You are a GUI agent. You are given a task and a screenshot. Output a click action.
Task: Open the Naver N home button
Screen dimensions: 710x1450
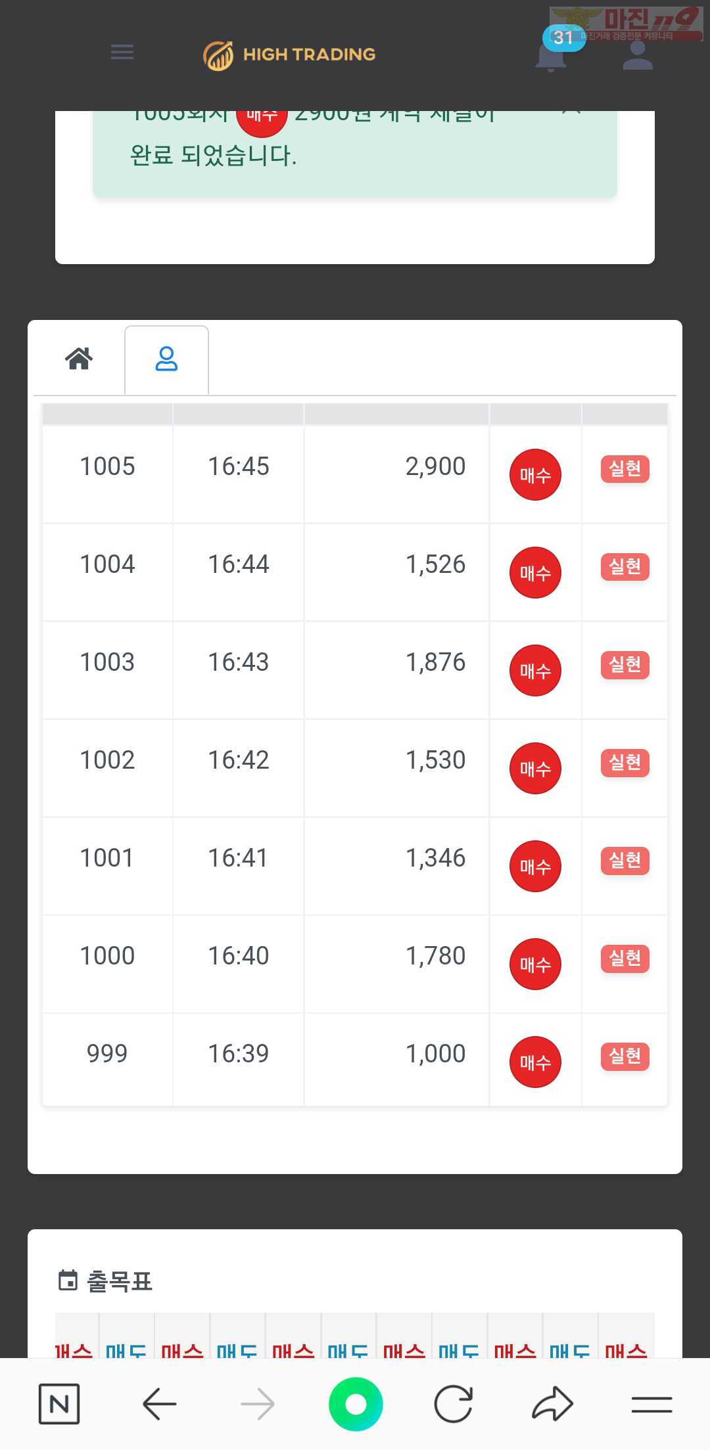pos(59,1404)
